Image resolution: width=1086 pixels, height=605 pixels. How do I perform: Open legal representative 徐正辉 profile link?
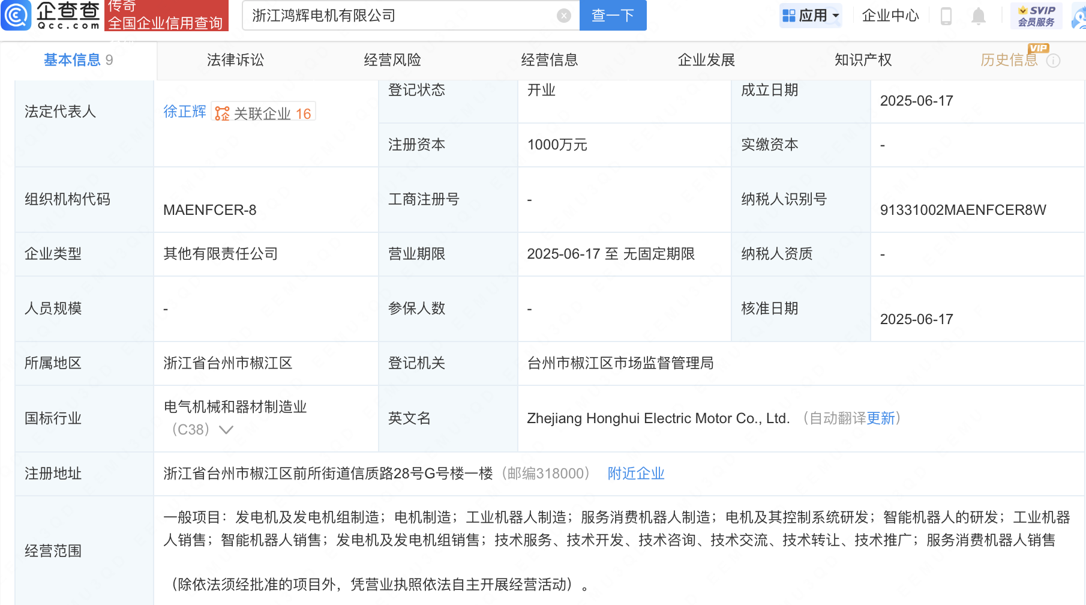(184, 112)
